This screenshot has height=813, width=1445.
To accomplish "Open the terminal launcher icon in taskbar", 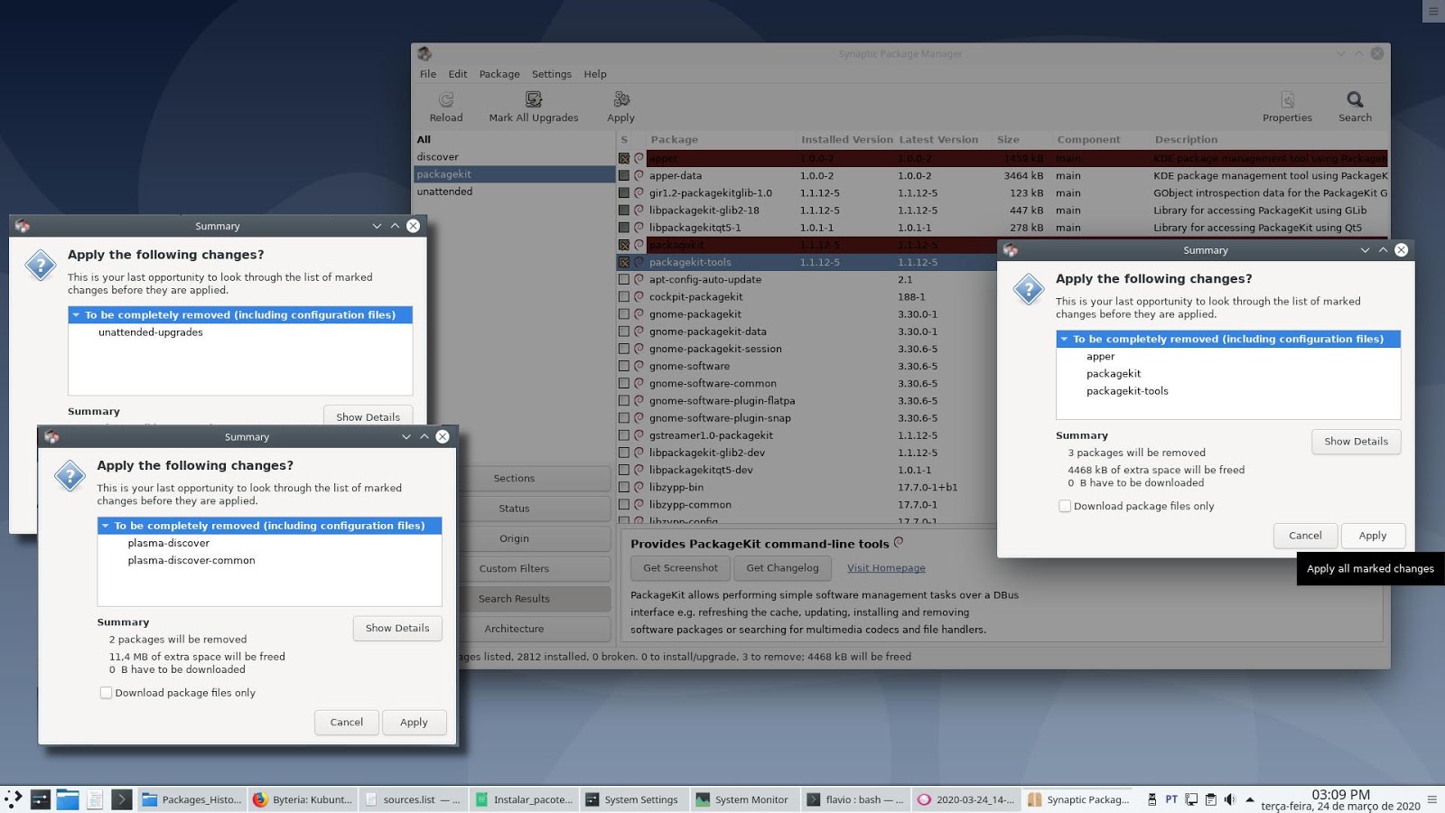I will [x=122, y=799].
